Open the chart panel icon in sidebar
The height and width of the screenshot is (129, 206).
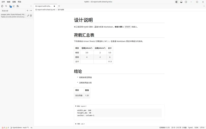coord(14,6)
